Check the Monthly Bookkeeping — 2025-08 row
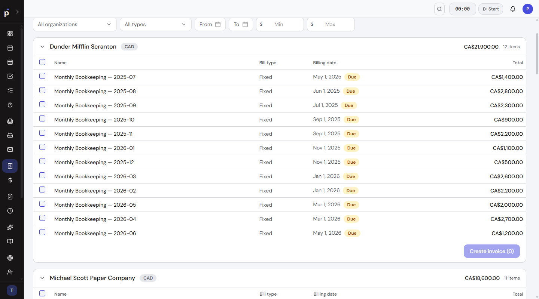Screen dimensions: 539x299 coord(42,90)
